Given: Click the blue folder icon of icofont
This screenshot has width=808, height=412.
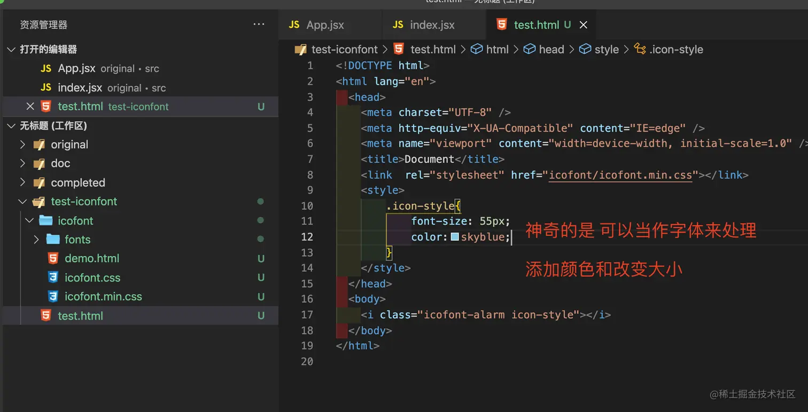Looking at the screenshot, I should (46, 220).
